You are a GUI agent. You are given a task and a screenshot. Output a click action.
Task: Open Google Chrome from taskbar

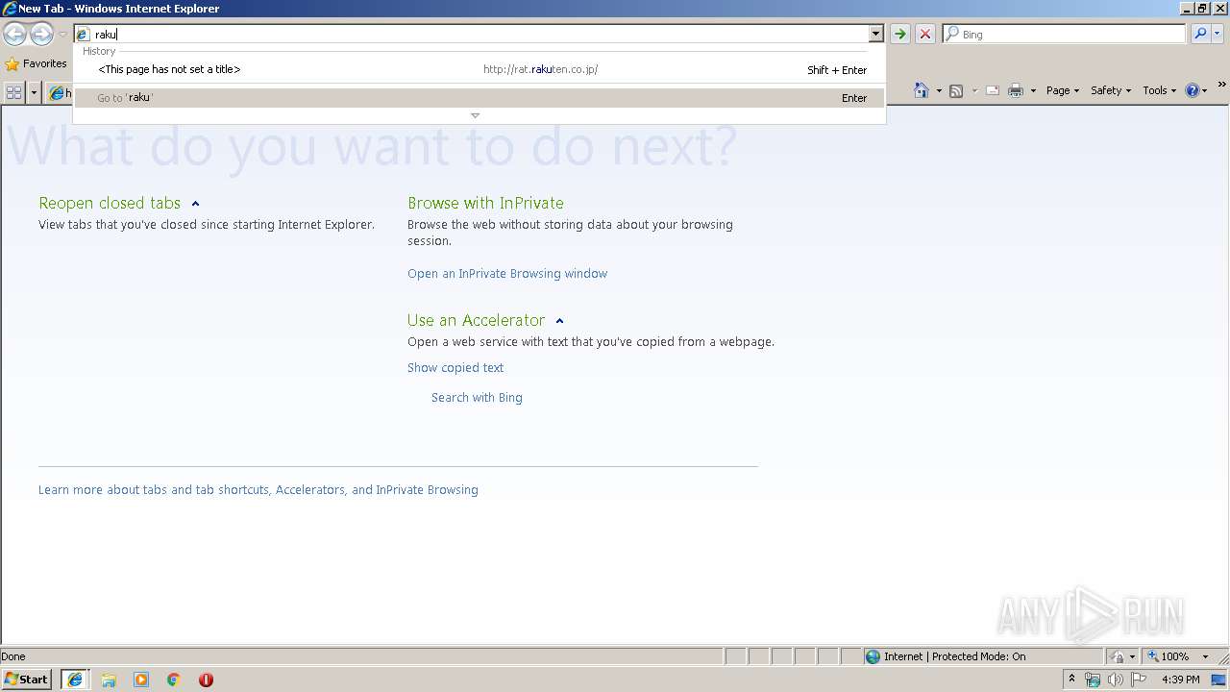pos(174,680)
